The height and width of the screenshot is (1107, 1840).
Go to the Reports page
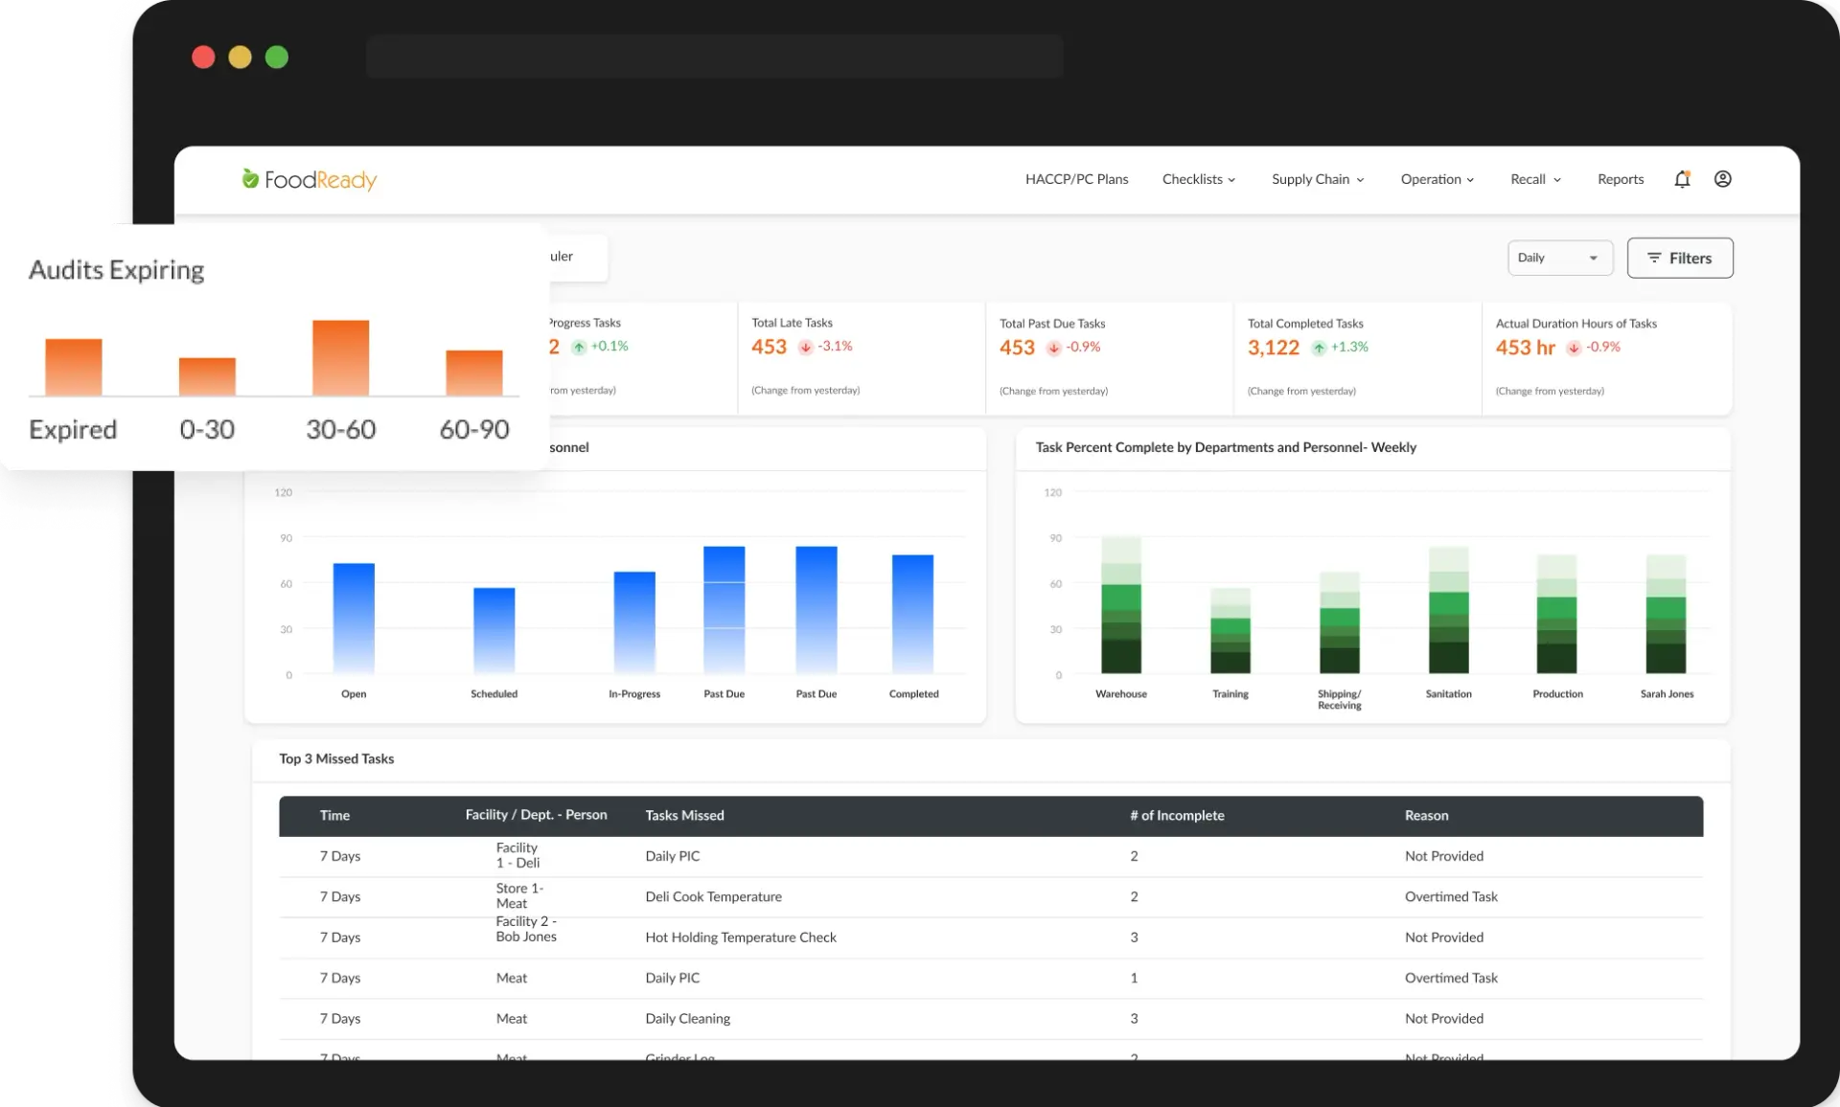point(1620,179)
